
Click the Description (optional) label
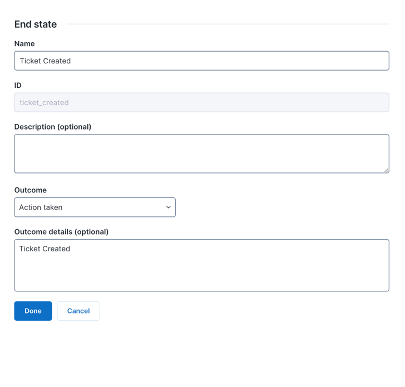[x=53, y=127]
